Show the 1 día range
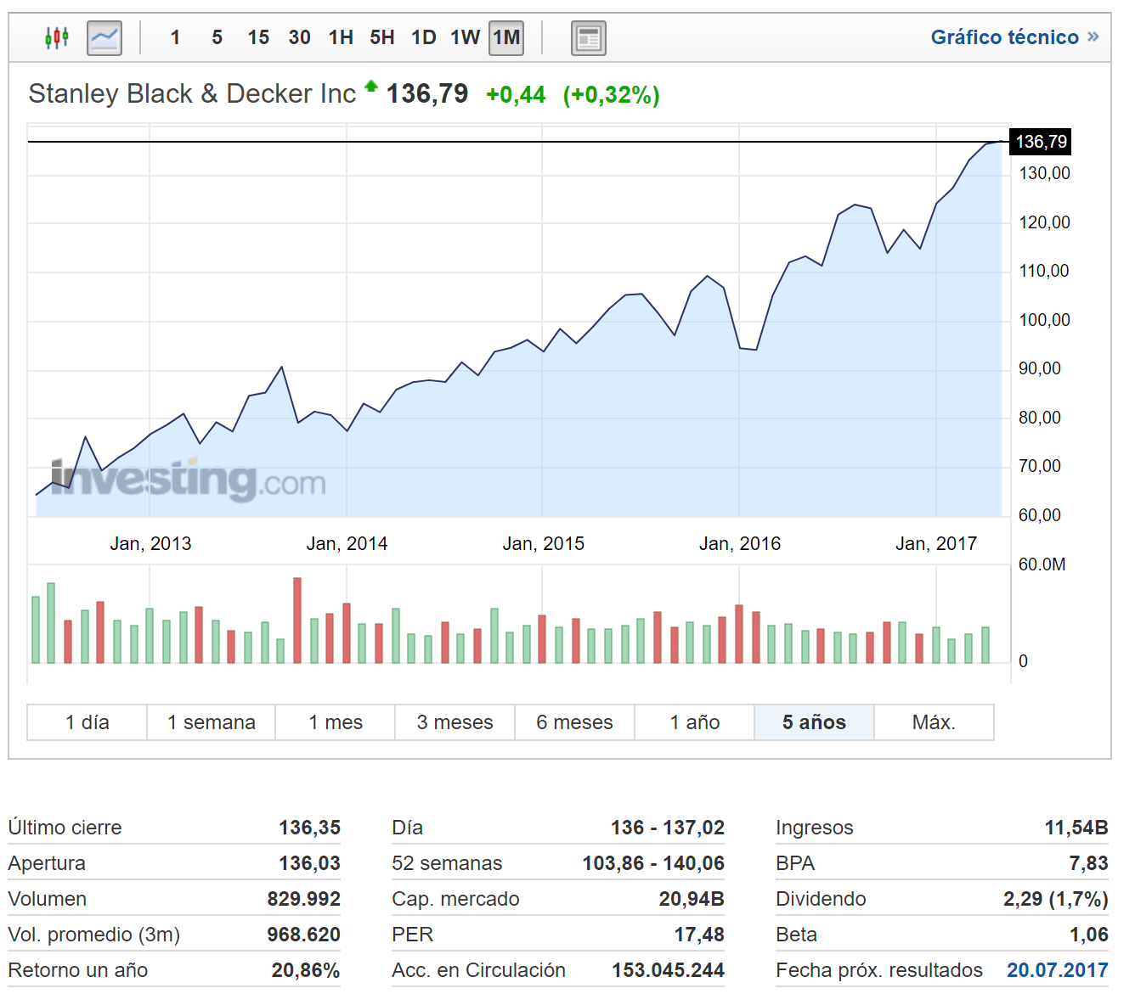This screenshot has height=1005, width=1135. 88,722
